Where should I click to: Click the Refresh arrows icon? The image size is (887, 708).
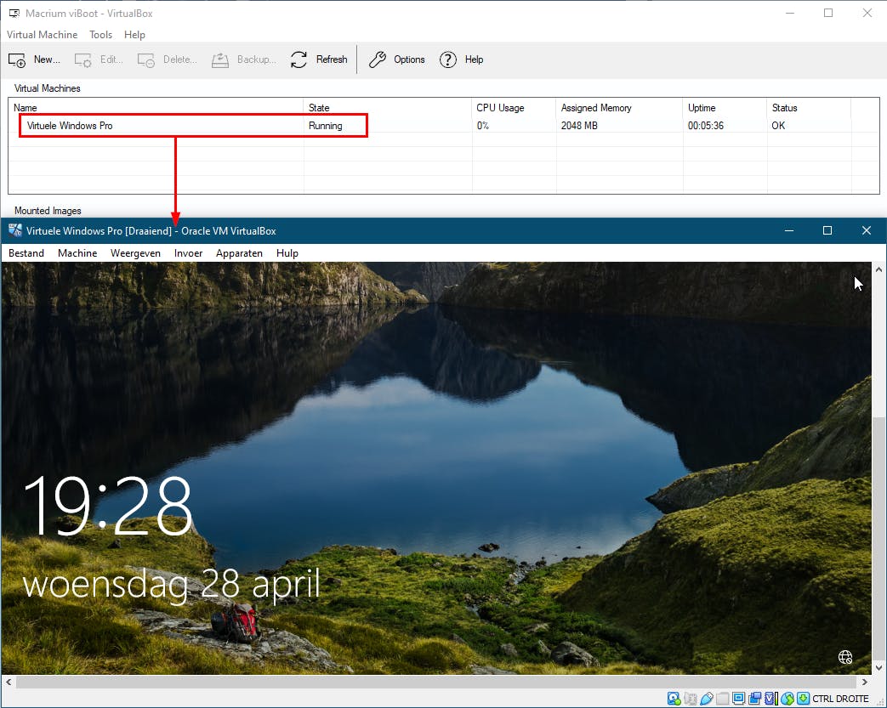coord(299,59)
